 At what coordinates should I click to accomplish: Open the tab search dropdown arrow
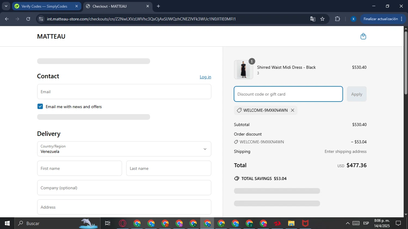coord(6,6)
